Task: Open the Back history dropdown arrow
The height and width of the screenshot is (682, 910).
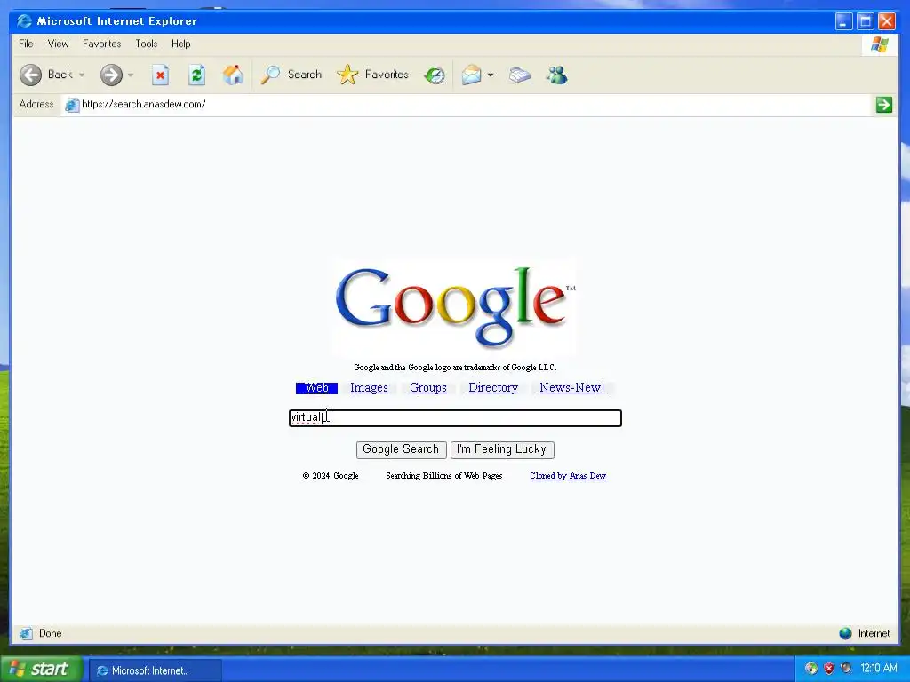Action: point(82,75)
